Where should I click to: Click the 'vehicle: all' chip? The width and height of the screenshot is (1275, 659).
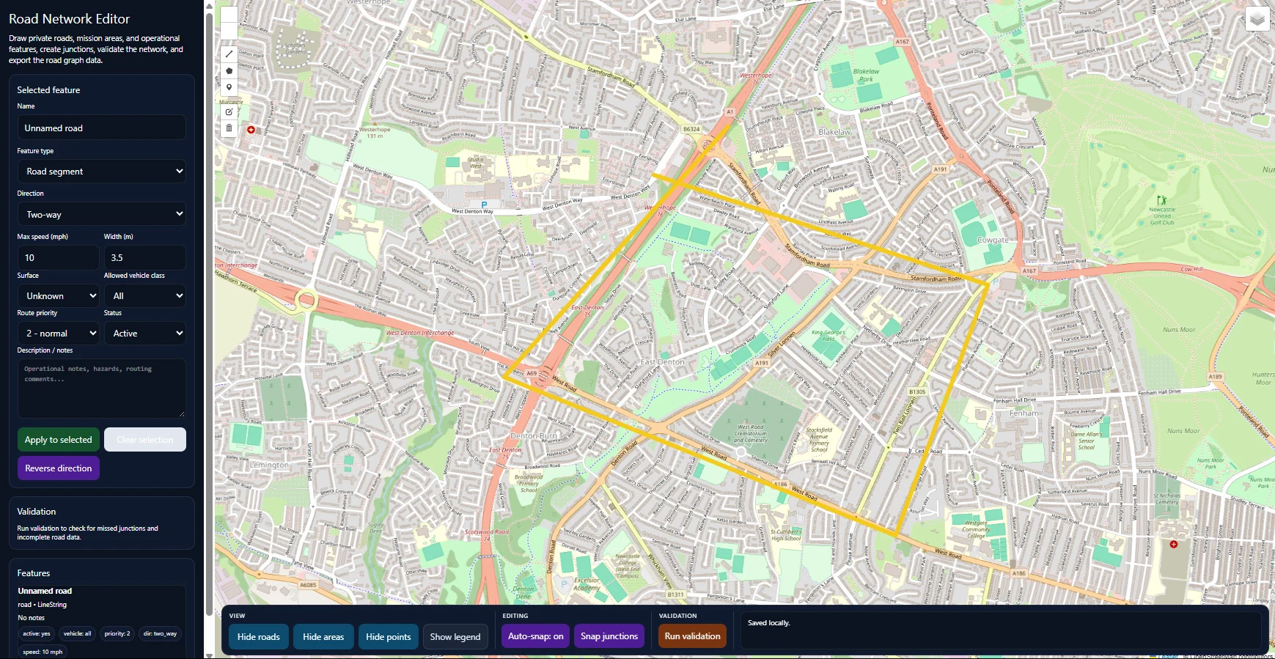(x=78, y=633)
